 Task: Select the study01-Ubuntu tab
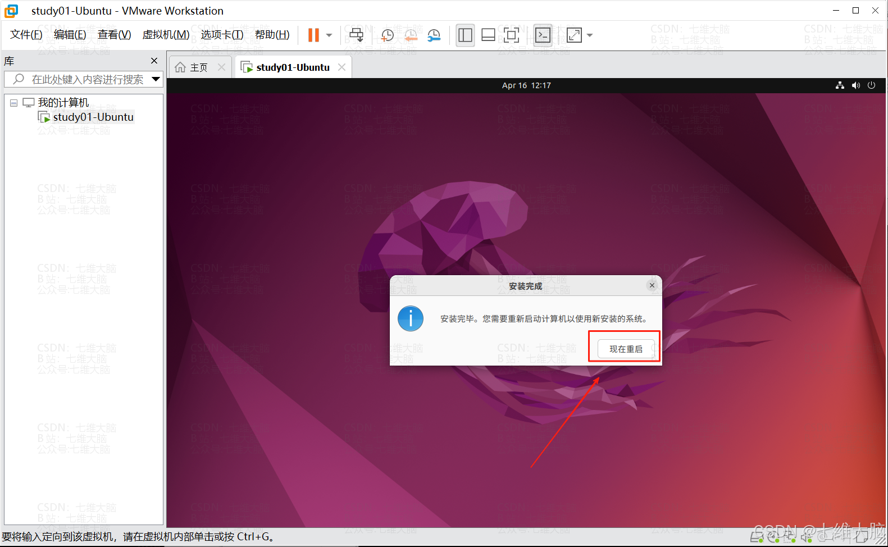[x=293, y=67]
